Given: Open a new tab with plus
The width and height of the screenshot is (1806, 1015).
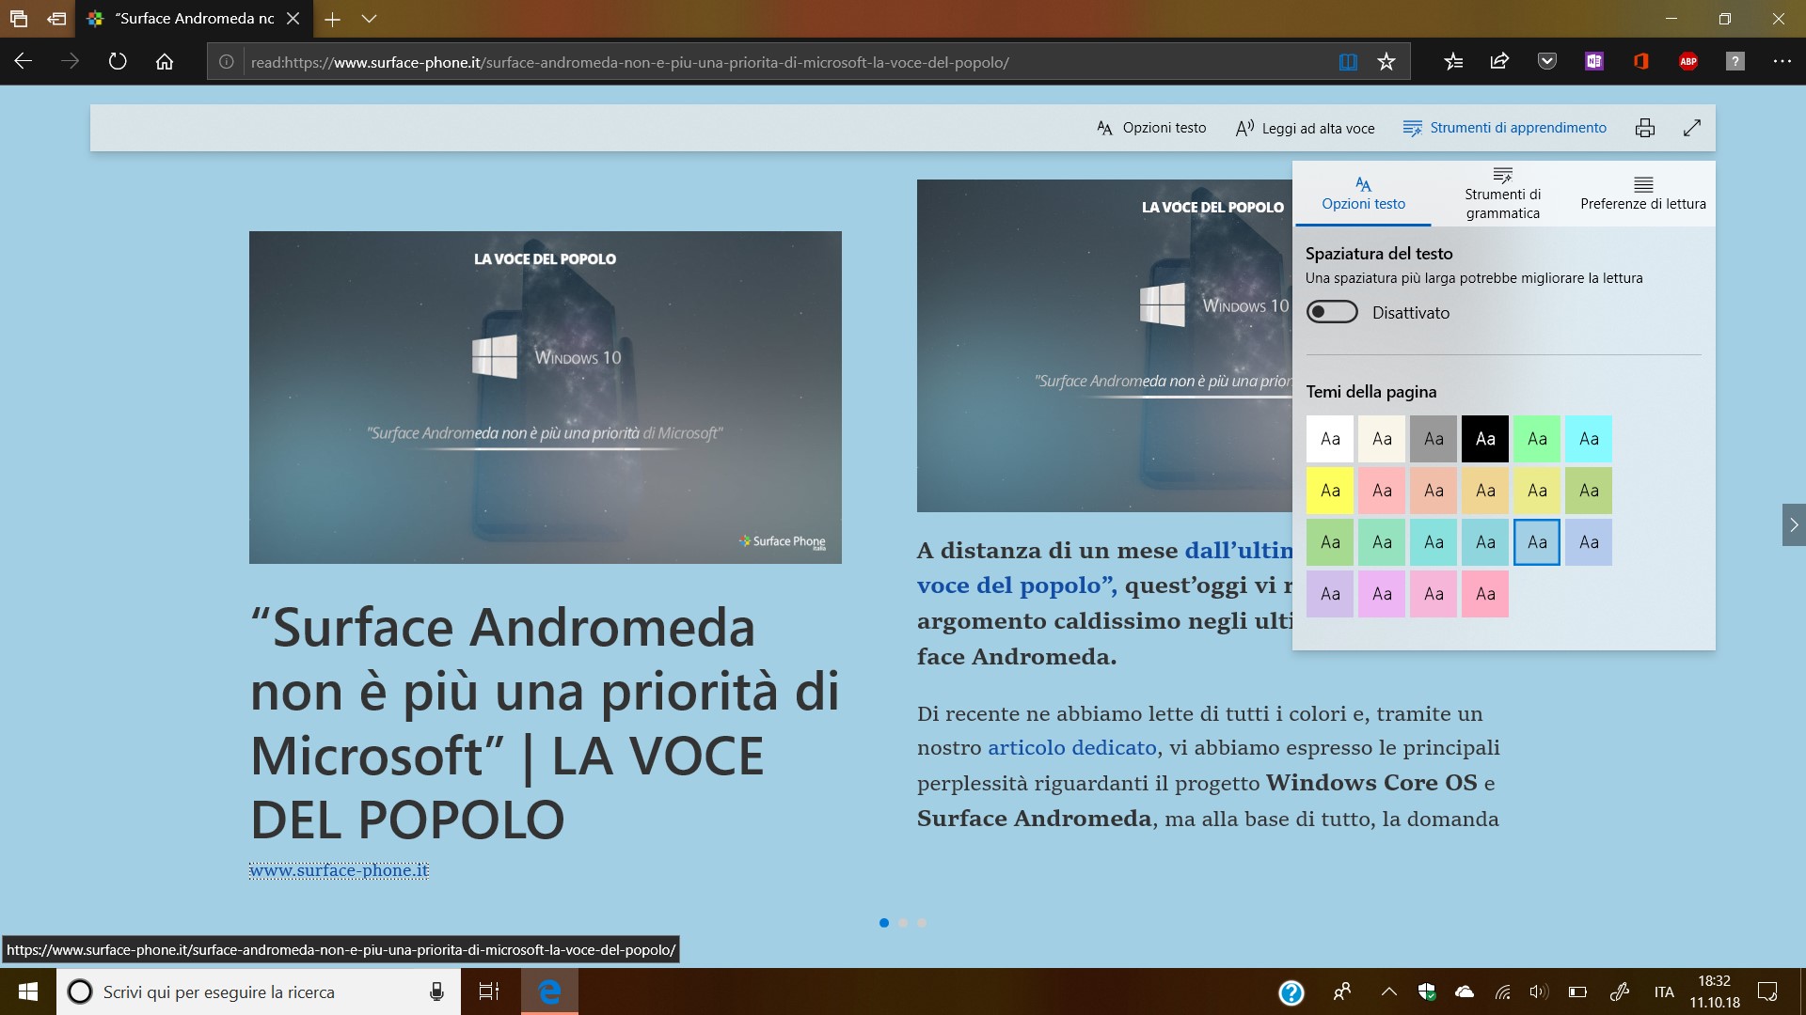Looking at the screenshot, I should [332, 19].
